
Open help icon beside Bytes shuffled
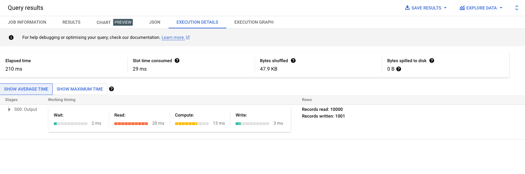coord(293,60)
